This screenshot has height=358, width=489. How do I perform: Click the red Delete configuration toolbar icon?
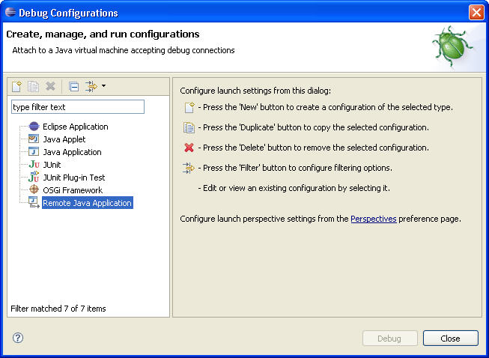[50, 86]
